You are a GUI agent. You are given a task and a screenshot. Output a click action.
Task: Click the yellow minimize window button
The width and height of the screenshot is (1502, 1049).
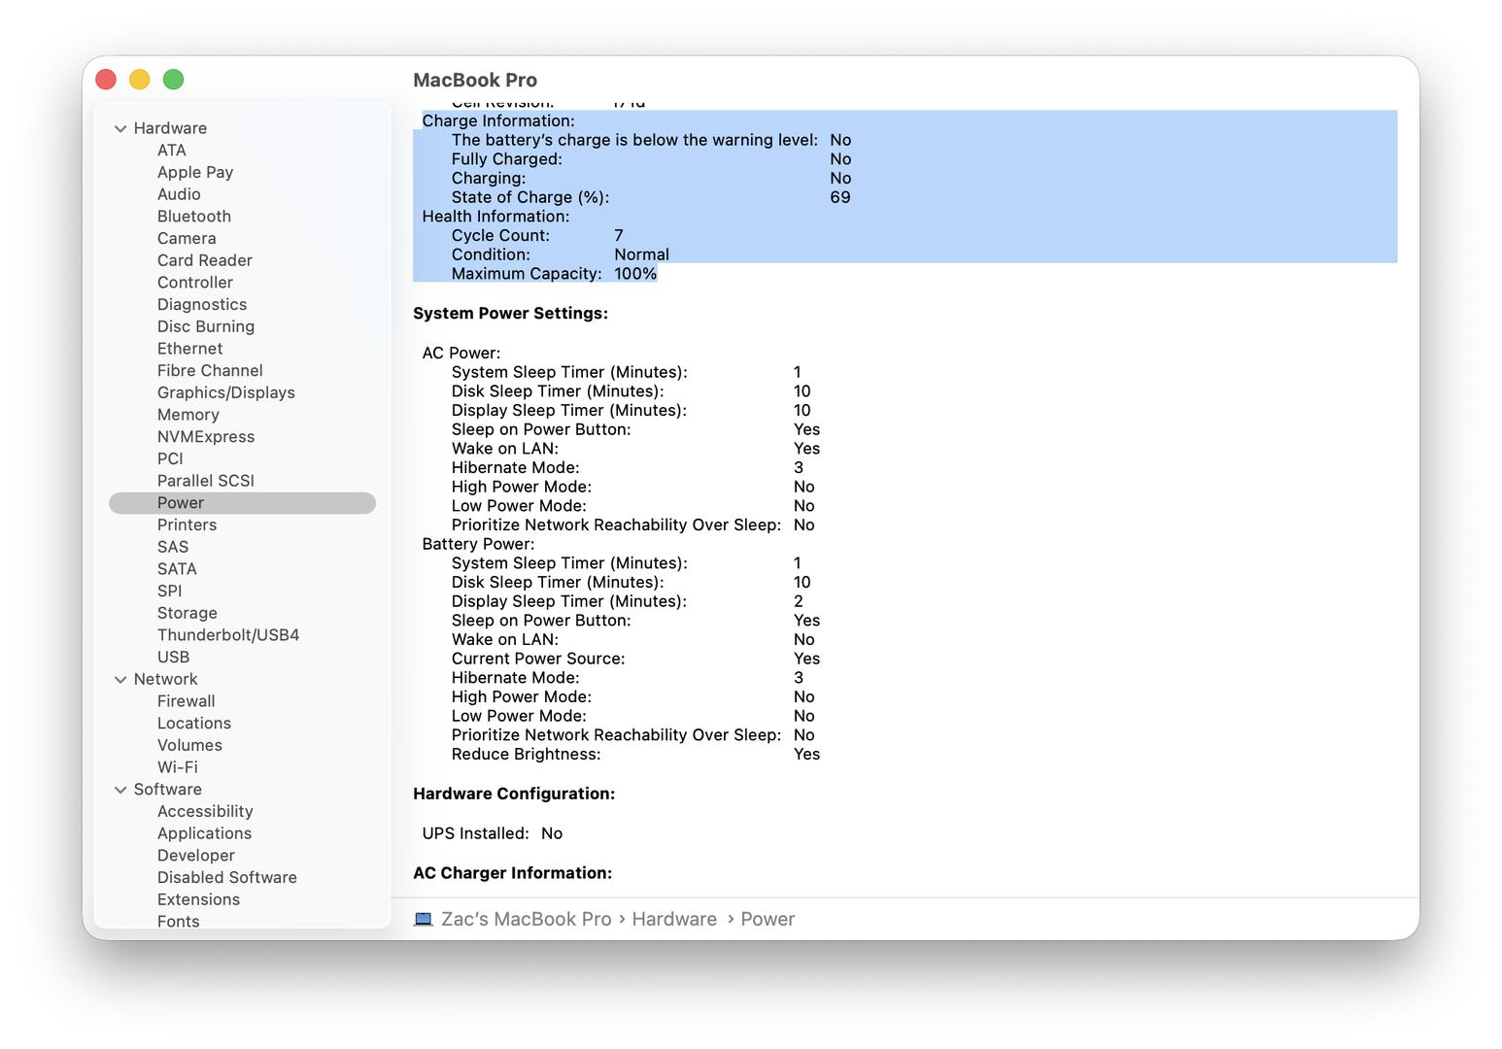pos(140,80)
